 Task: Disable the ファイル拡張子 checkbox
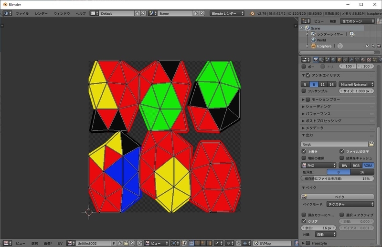[x=341, y=151]
